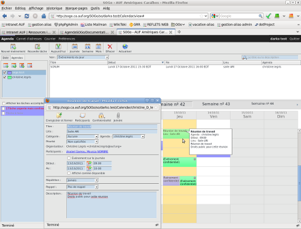Click the purple sogo.test agenda color swatch

point(10,72)
